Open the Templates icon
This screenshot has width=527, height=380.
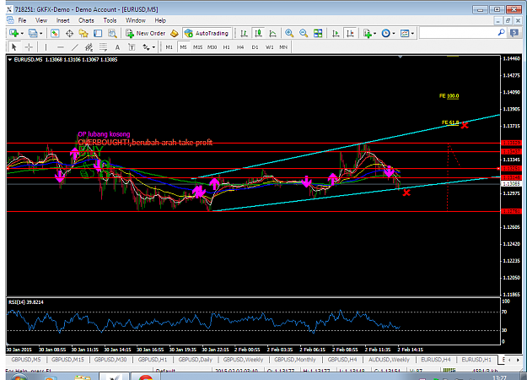click(x=405, y=33)
